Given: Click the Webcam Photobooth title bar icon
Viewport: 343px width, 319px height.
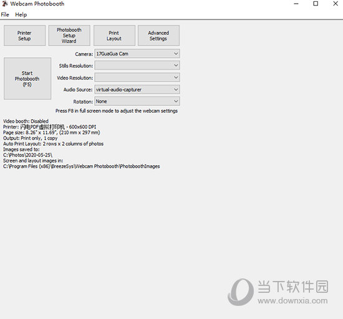Looking at the screenshot, I should (5, 4).
